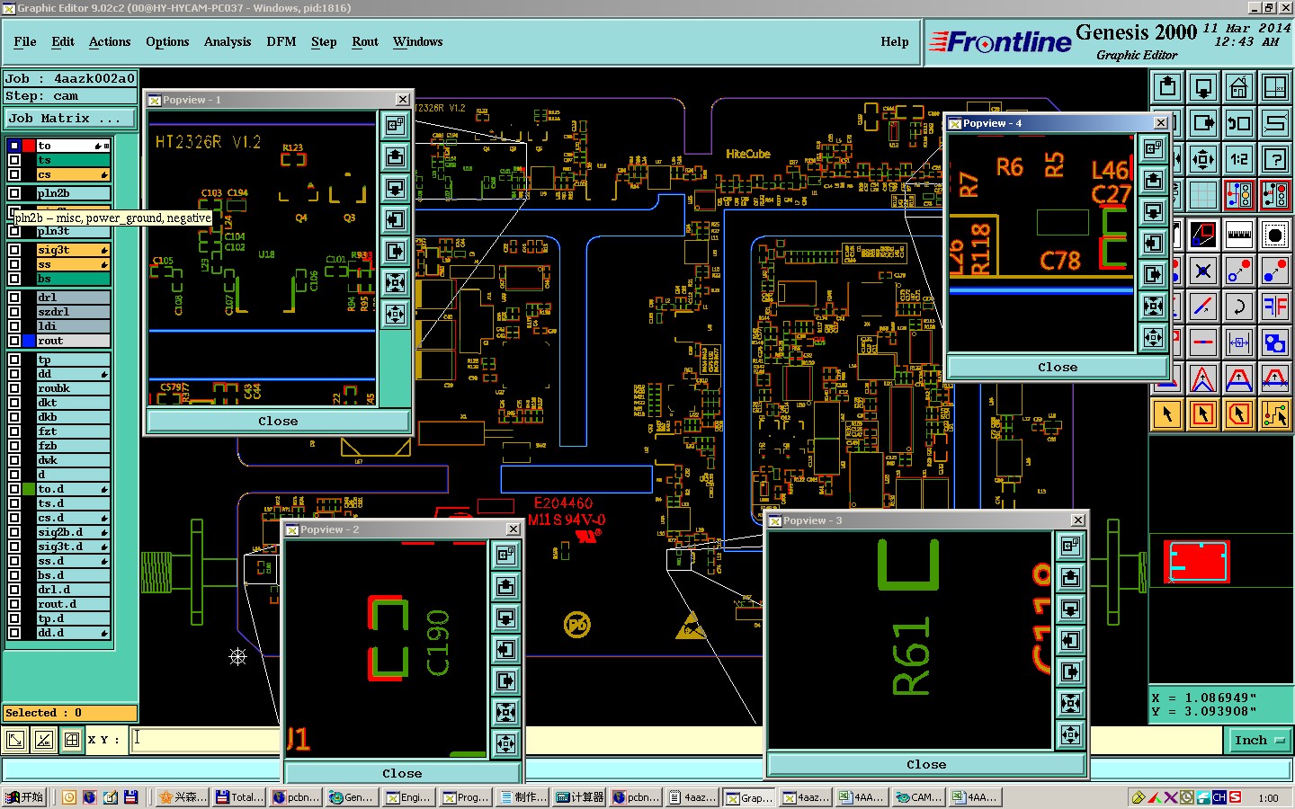Click pan-right icon in Popview 3
Screen dimensions: 1295x809
(1070, 672)
